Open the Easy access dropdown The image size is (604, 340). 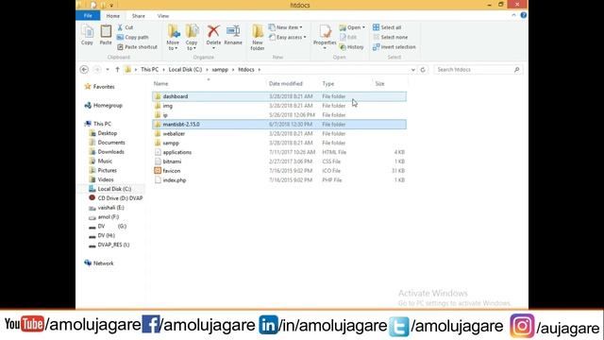point(287,37)
